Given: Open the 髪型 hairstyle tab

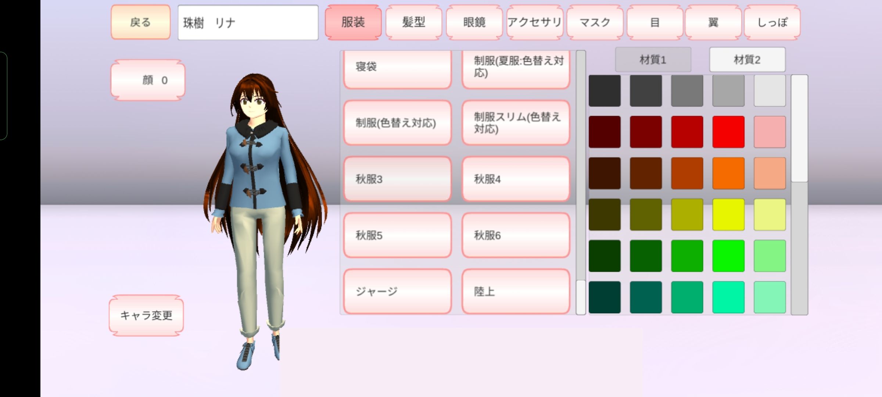Looking at the screenshot, I should click(x=413, y=22).
